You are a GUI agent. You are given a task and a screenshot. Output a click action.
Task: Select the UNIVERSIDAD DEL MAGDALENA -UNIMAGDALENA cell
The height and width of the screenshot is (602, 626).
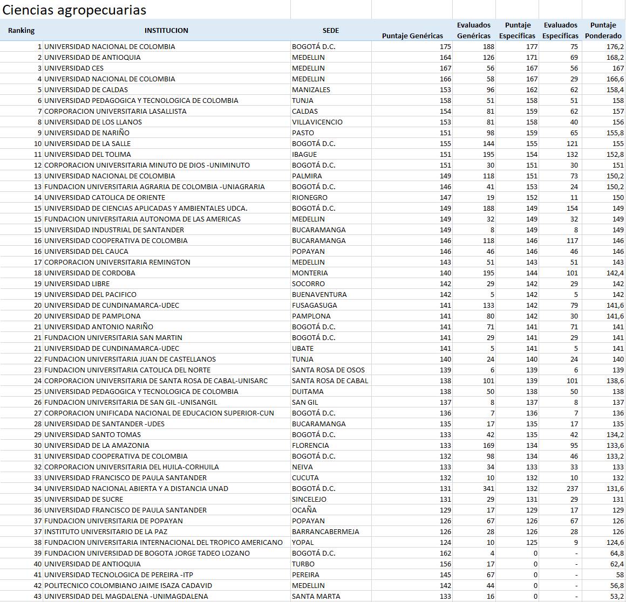tap(126, 597)
